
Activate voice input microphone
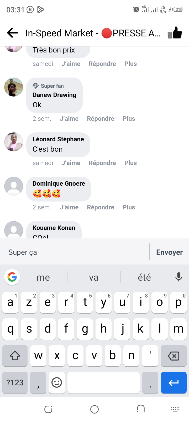(178, 277)
